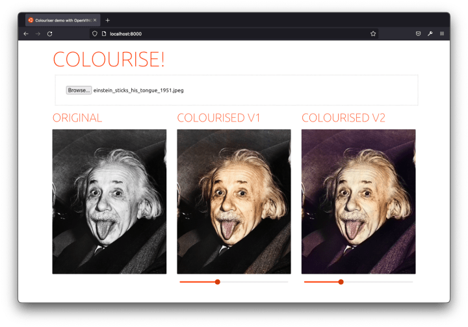
Task: Bookmark this page with star icon
Action: 373,33
